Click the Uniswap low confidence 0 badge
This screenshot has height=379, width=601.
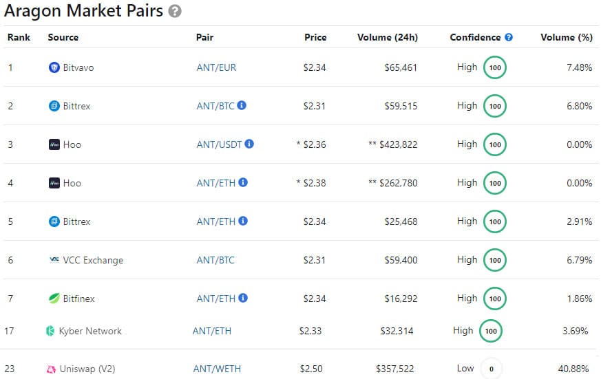(491, 369)
